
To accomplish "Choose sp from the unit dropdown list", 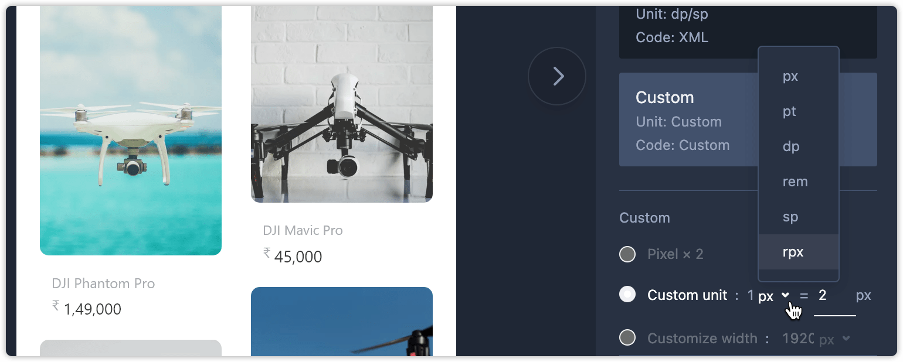I will (799, 217).
